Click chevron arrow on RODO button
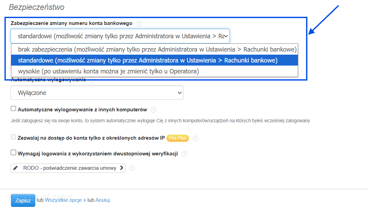Viewport: 368px width, 209px height. point(122,168)
